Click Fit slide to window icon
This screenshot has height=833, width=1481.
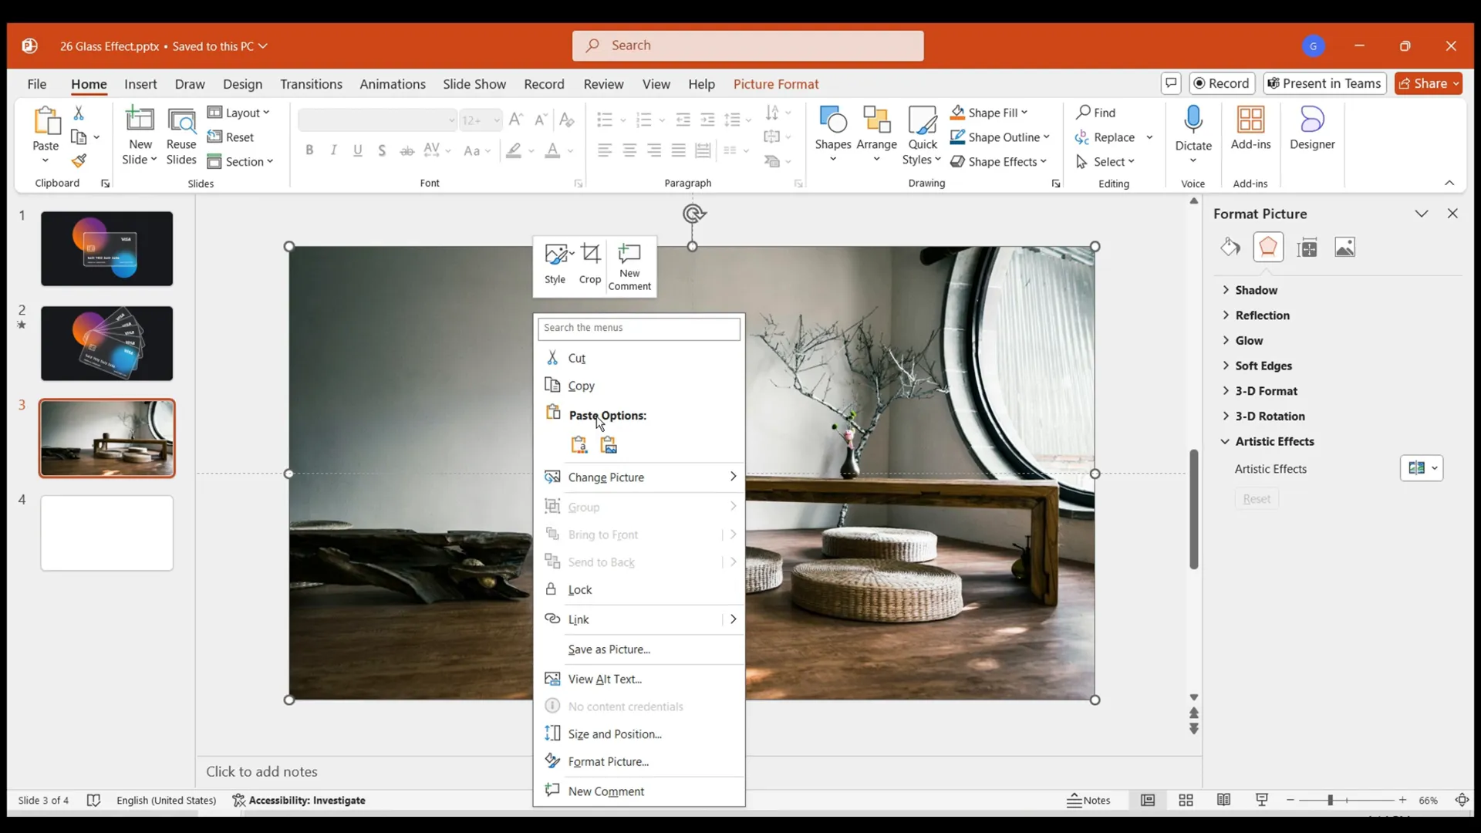1462,801
